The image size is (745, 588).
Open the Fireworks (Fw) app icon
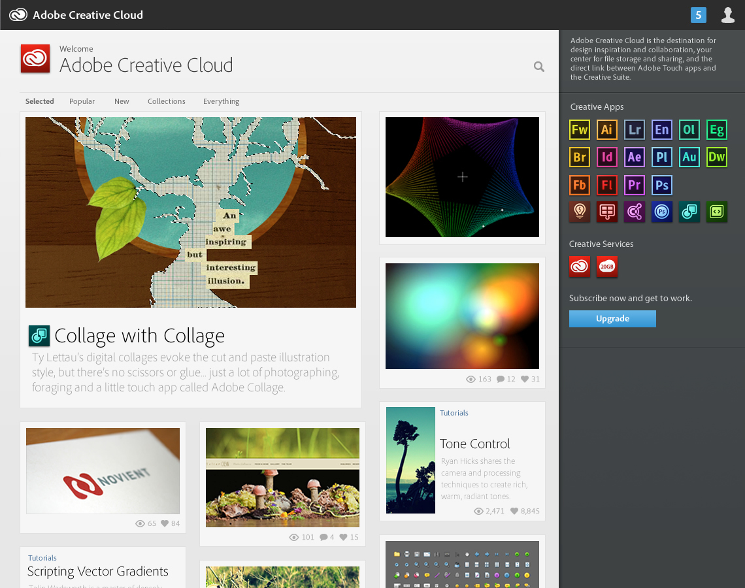[580, 129]
